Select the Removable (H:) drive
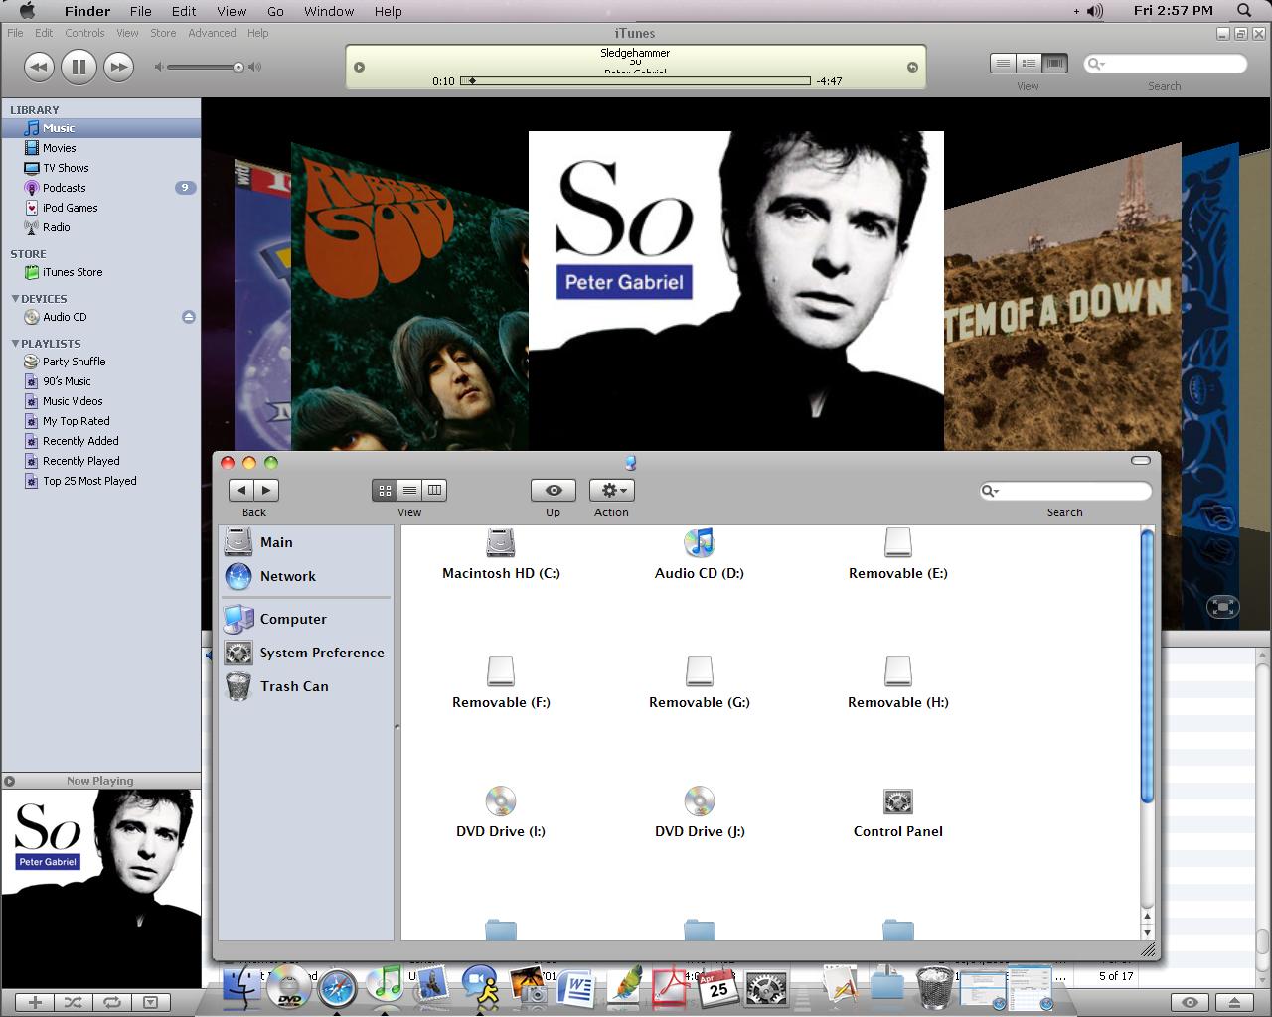 [x=898, y=683]
